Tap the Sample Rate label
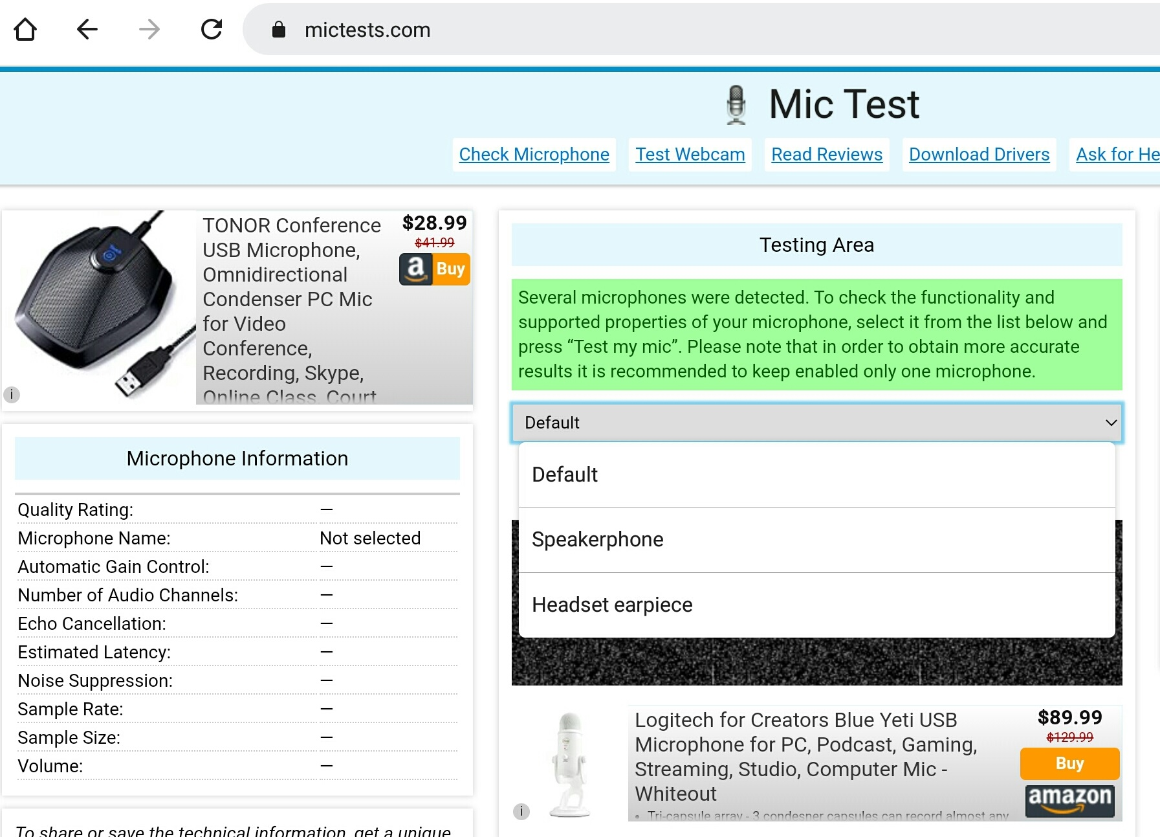This screenshot has width=1160, height=837. click(x=70, y=709)
